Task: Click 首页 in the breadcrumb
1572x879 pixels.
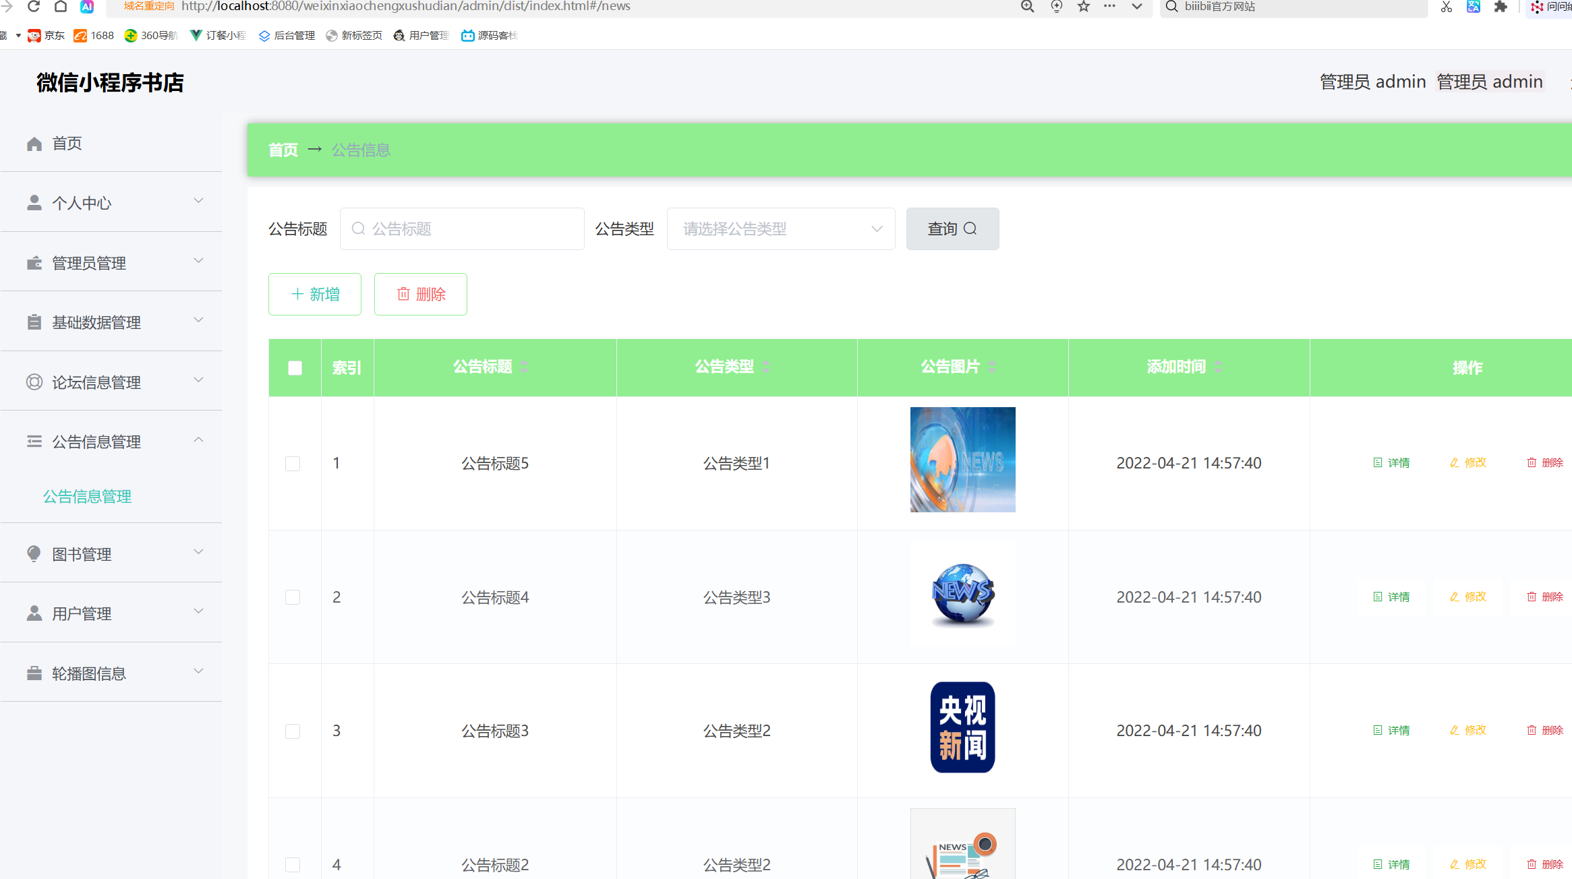Action: click(x=283, y=150)
